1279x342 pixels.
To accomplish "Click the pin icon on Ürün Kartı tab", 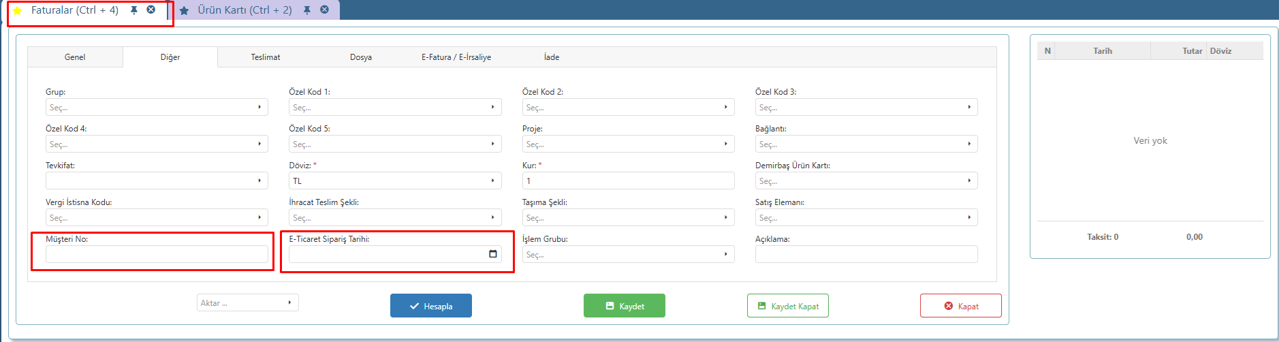I will [307, 10].
